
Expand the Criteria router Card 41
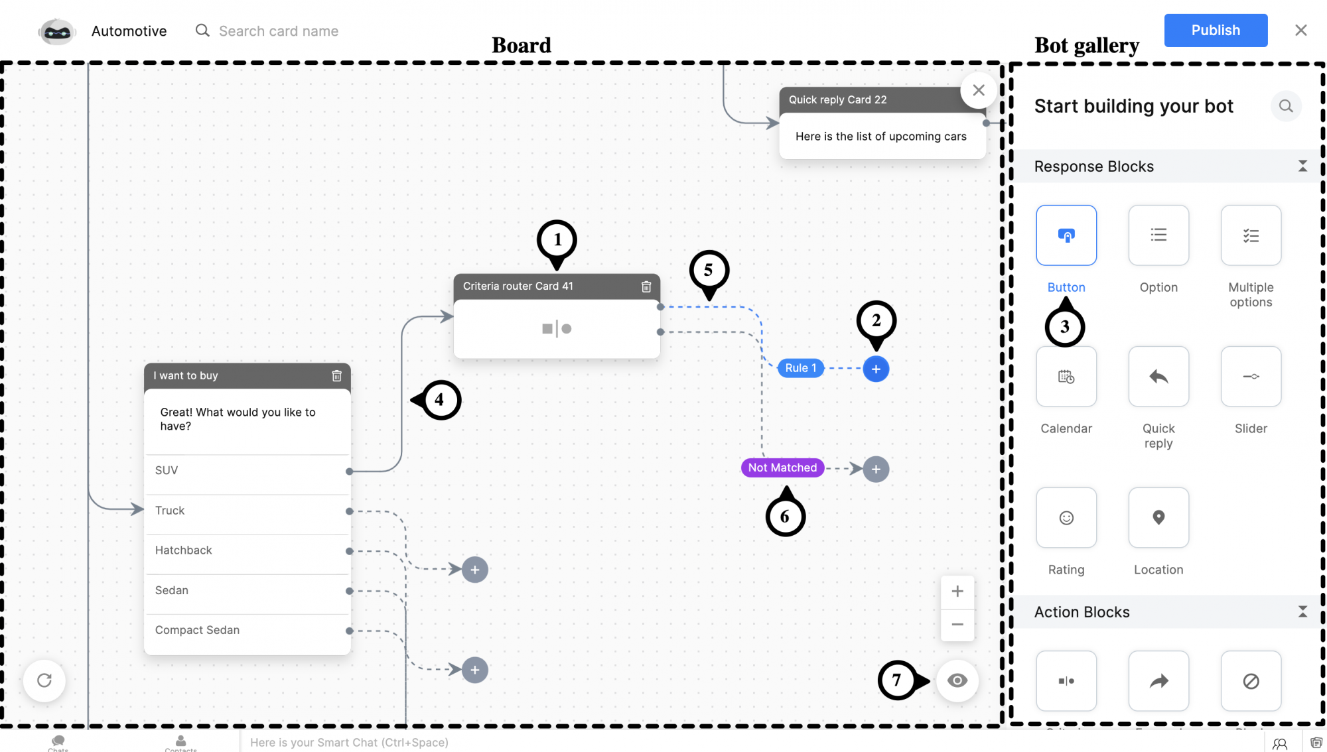point(556,329)
